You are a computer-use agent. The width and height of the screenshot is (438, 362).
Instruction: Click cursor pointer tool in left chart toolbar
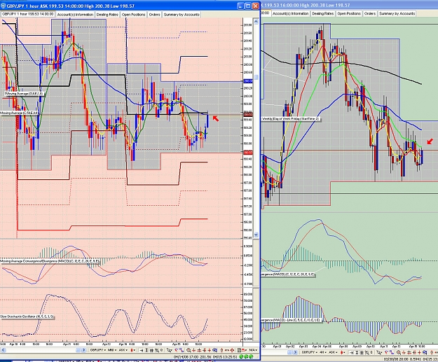tap(169, 350)
